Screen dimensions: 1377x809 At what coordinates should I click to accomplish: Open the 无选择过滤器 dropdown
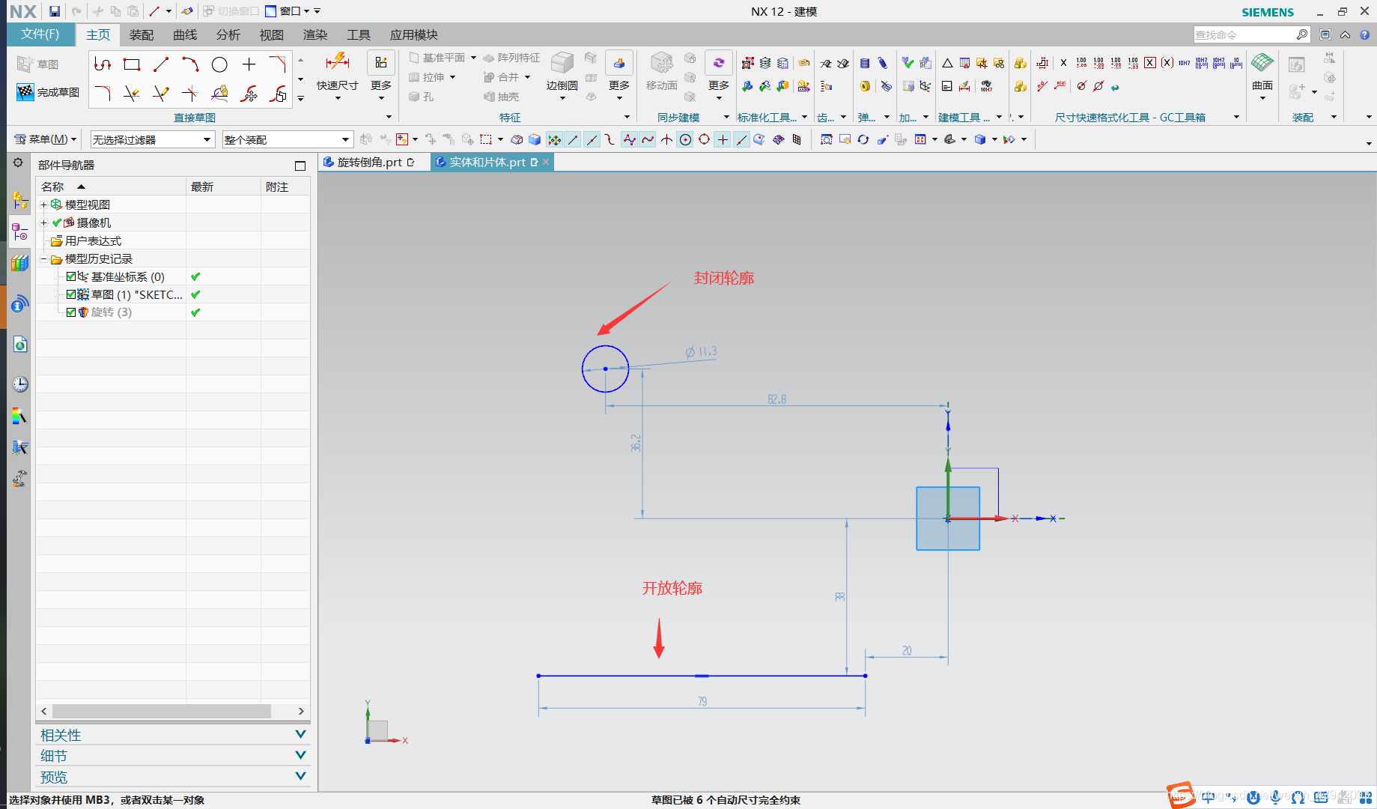point(152,139)
